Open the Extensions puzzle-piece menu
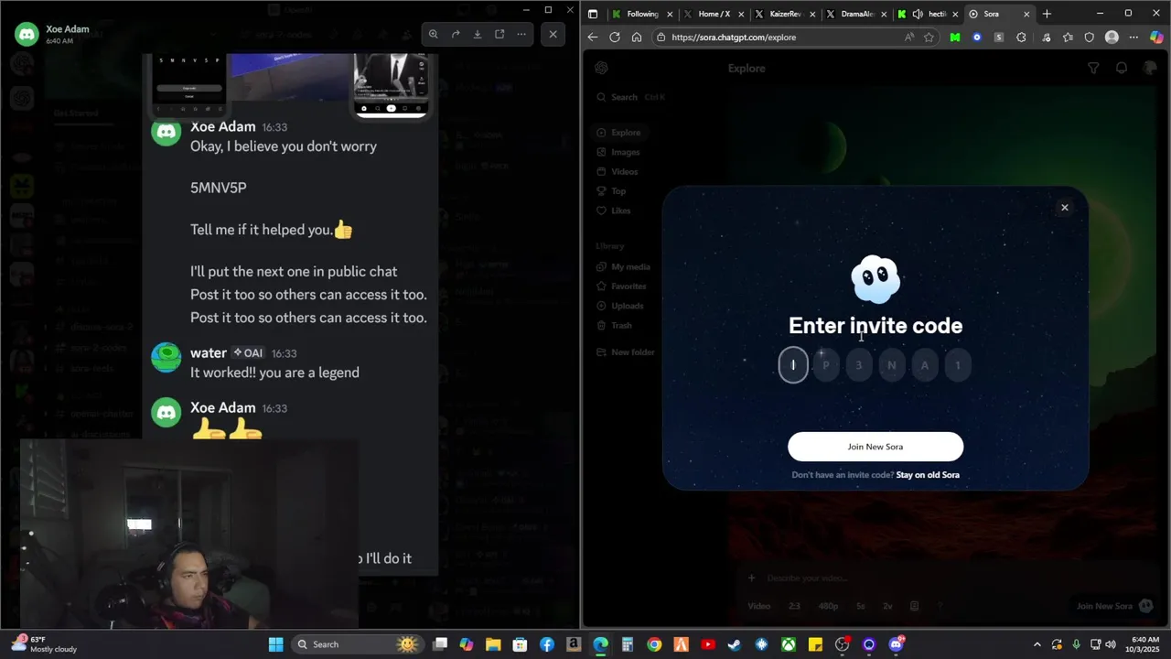The height and width of the screenshot is (659, 1171). point(1022,38)
